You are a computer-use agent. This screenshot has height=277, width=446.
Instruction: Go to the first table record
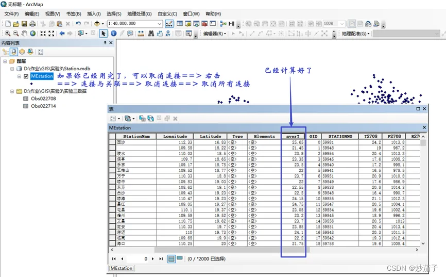click(114, 259)
